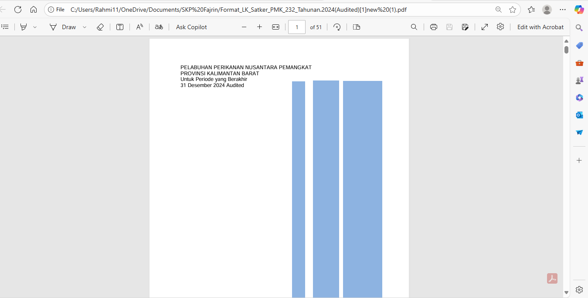Add this page to favorites star

[x=513, y=10]
